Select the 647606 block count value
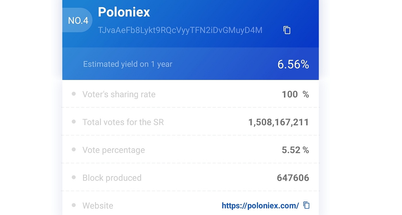 293,178
